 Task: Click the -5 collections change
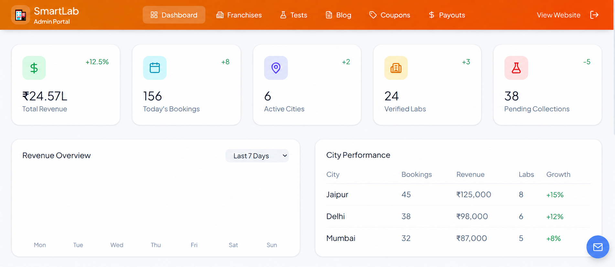(x=587, y=62)
